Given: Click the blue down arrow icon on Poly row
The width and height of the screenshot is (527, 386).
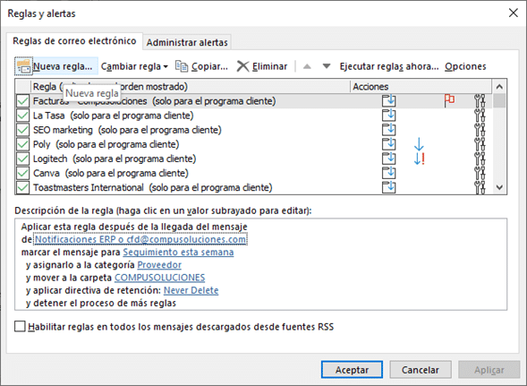Looking at the screenshot, I should pyautogui.click(x=419, y=144).
